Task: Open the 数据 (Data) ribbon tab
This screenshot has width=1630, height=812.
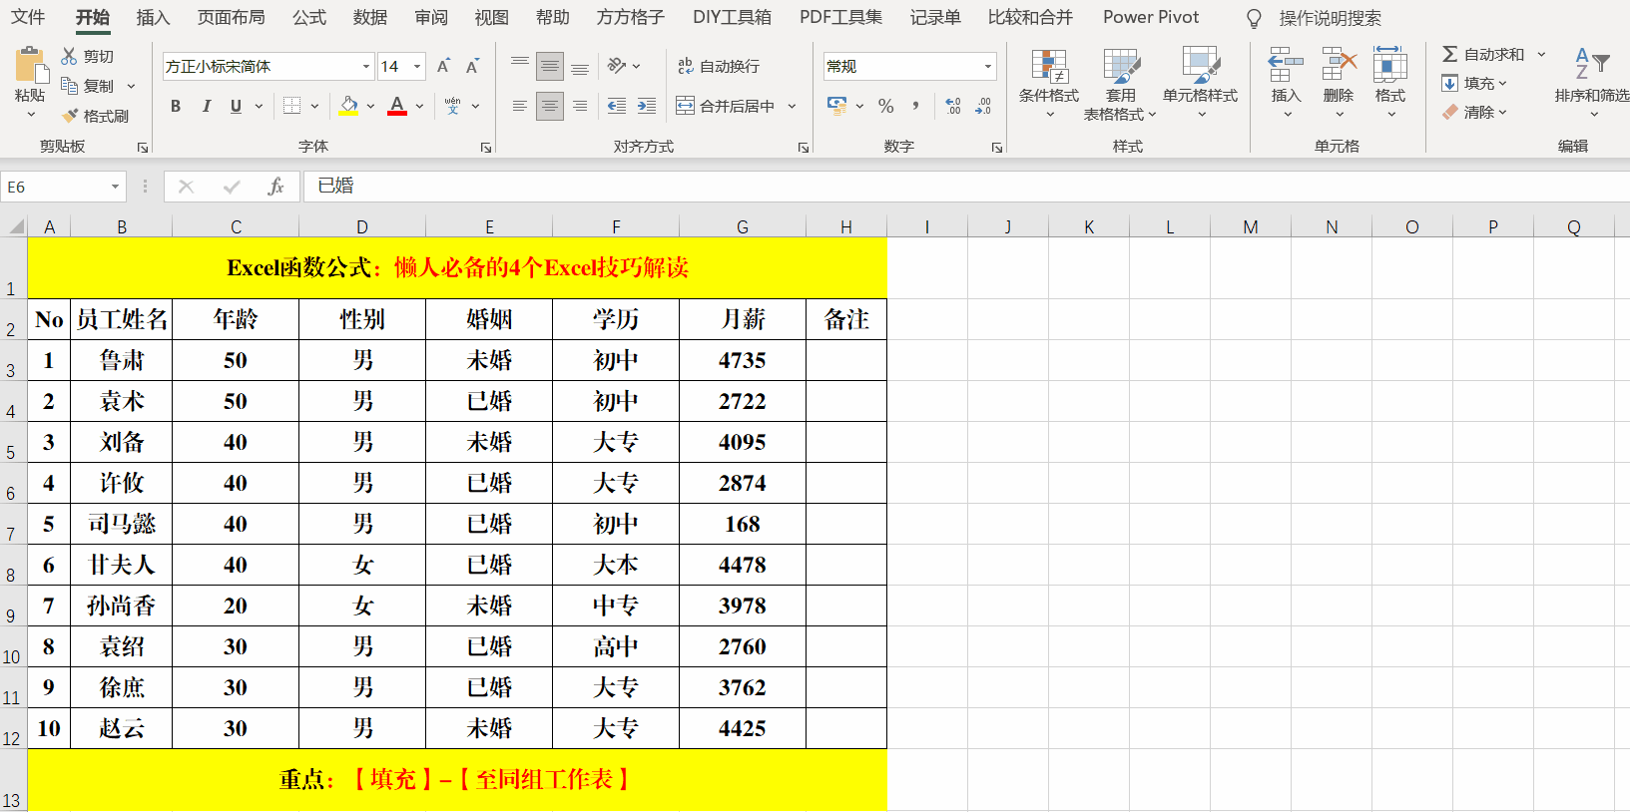Action: [369, 17]
